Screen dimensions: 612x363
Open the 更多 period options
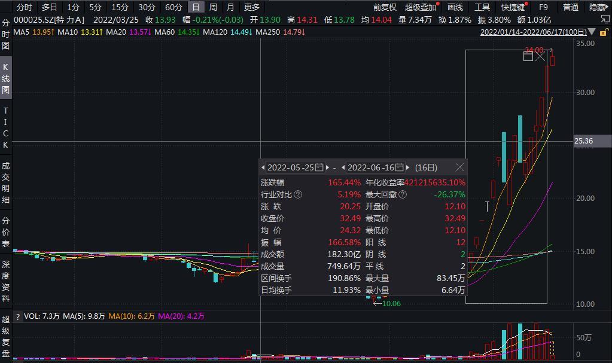pyautogui.click(x=252, y=7)
